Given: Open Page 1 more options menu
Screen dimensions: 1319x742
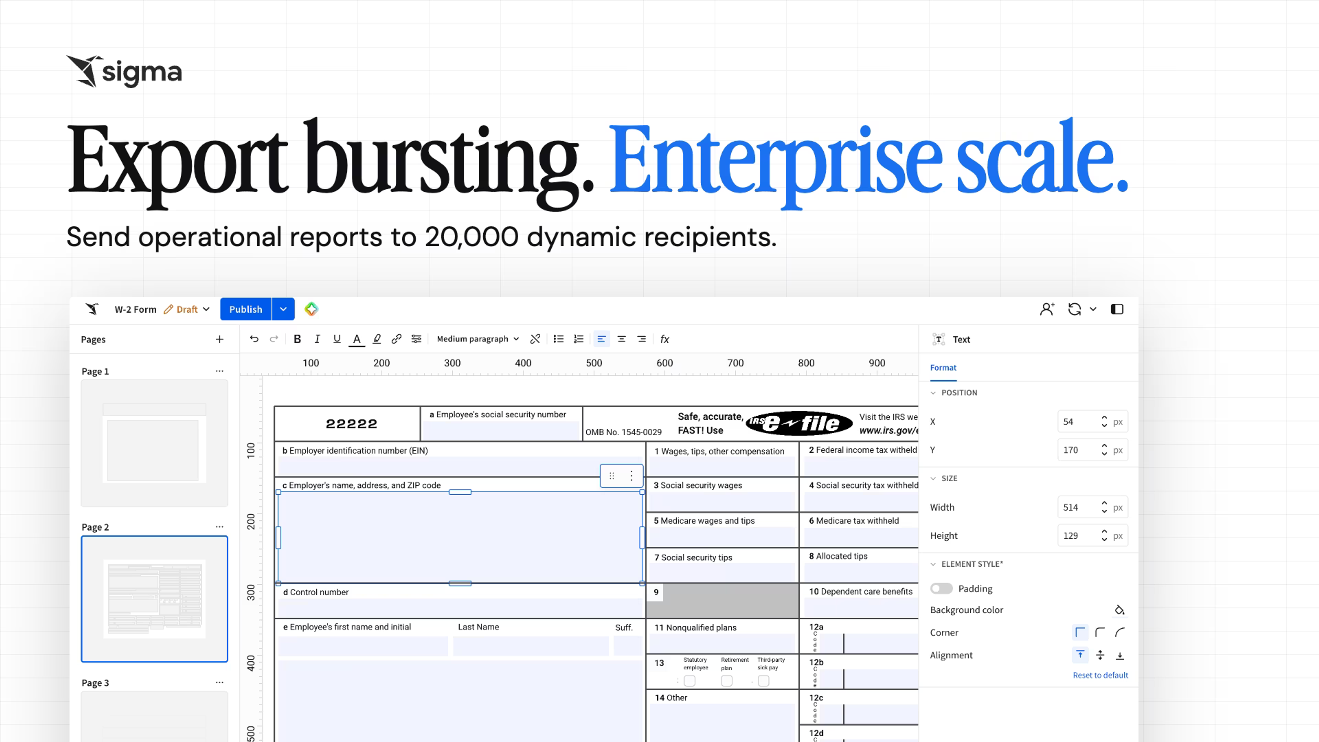Looking at the screenshot, I should (x=220, y=371).
